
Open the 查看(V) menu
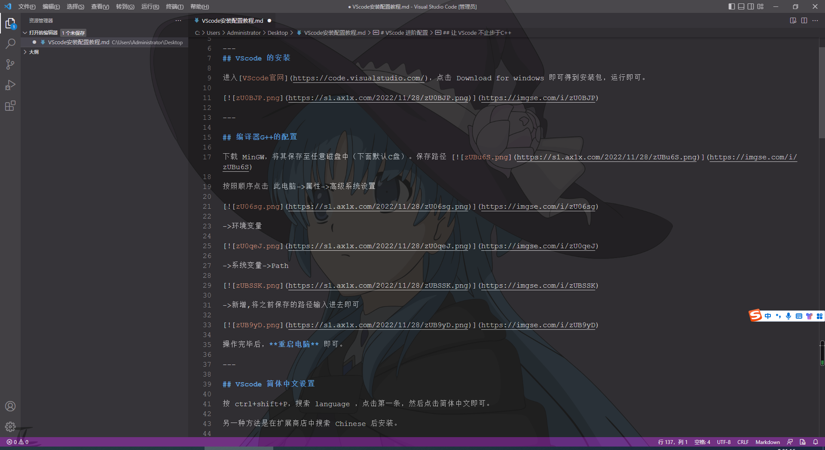point(100,6)
